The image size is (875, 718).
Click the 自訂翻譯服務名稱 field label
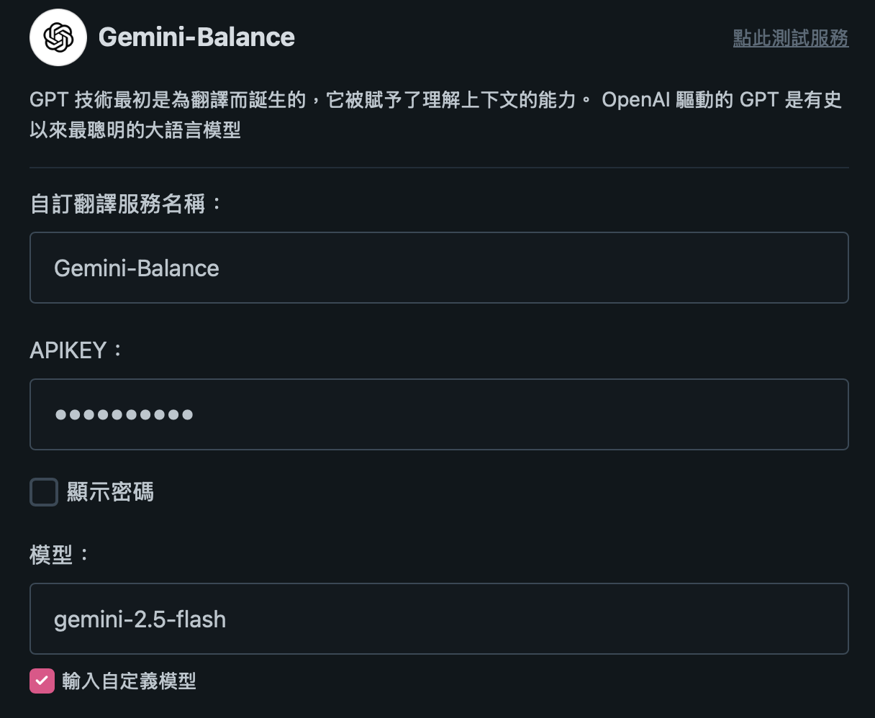(x=125, y=204)
